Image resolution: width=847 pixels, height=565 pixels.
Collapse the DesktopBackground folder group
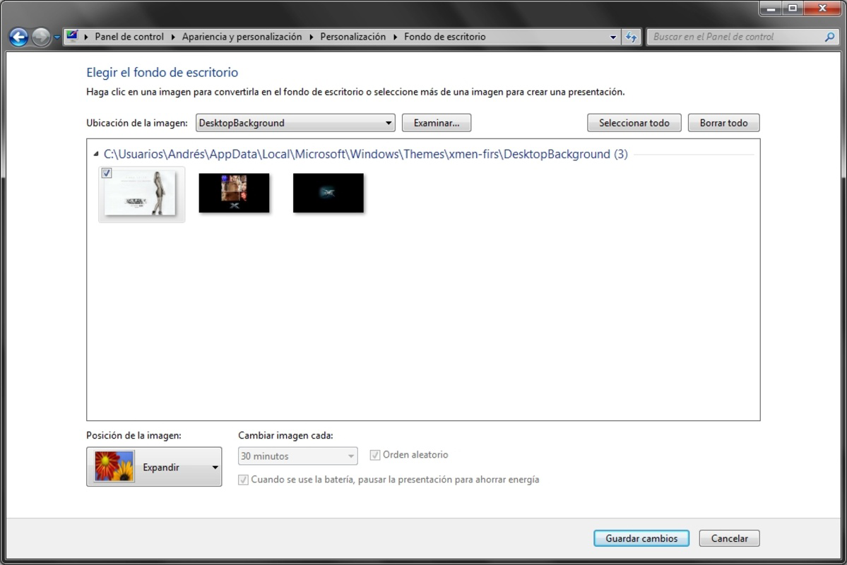96,155
